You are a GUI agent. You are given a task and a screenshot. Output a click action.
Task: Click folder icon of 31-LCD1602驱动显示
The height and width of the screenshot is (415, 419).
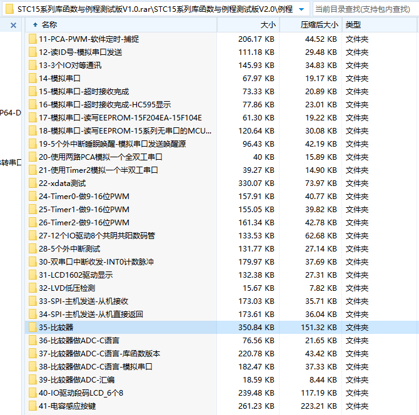33,275
